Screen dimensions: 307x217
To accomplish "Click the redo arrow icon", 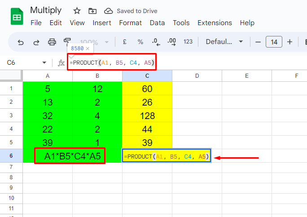I will [36, 42].
